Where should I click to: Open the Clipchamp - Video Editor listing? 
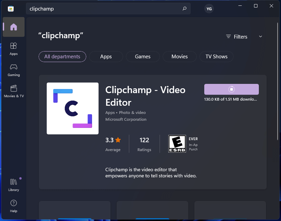[145, 96]
